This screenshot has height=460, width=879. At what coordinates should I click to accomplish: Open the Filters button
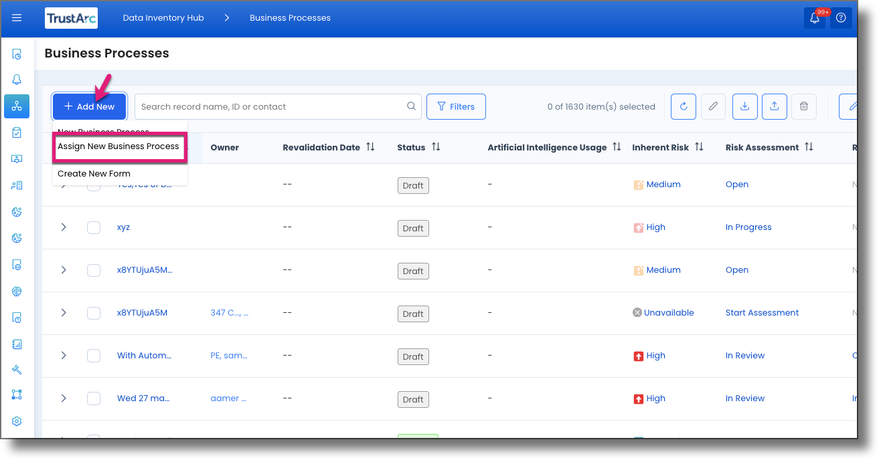(456, 106)
